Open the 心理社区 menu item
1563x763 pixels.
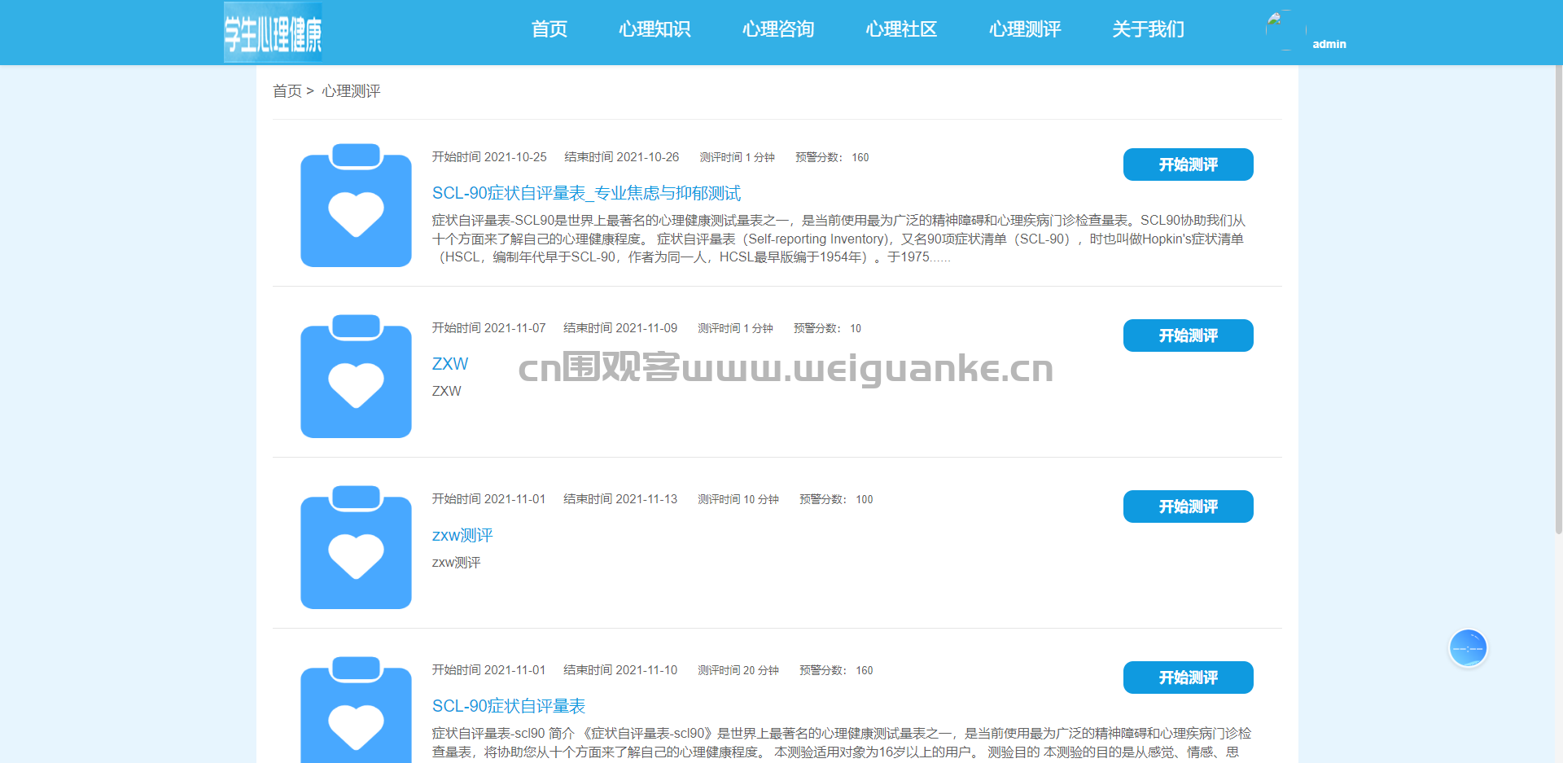point(901,29)
